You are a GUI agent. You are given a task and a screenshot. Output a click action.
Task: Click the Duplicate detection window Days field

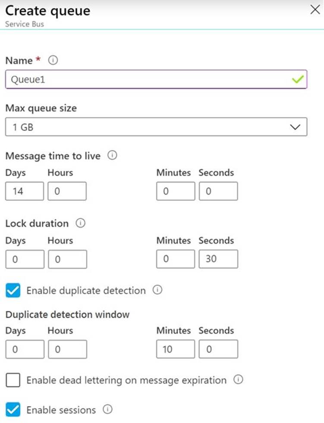tap(24, 349)
